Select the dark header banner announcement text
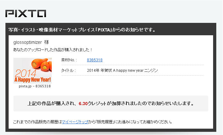This screenshot has width=223, height=135. 82,30
